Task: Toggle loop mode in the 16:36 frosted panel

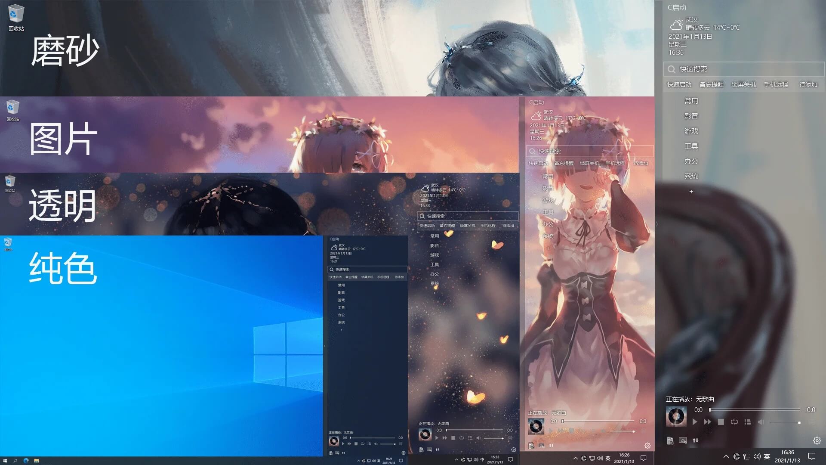Action: [x=734, y=422]
